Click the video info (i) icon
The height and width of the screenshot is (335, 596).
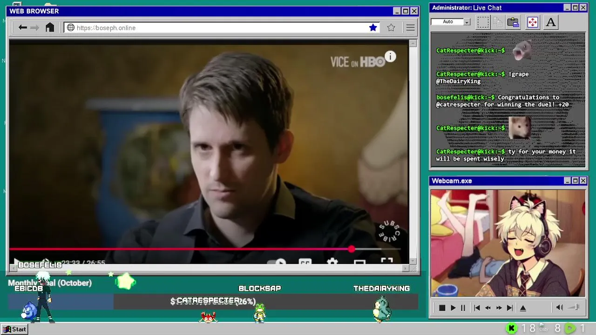click(390, 57)
